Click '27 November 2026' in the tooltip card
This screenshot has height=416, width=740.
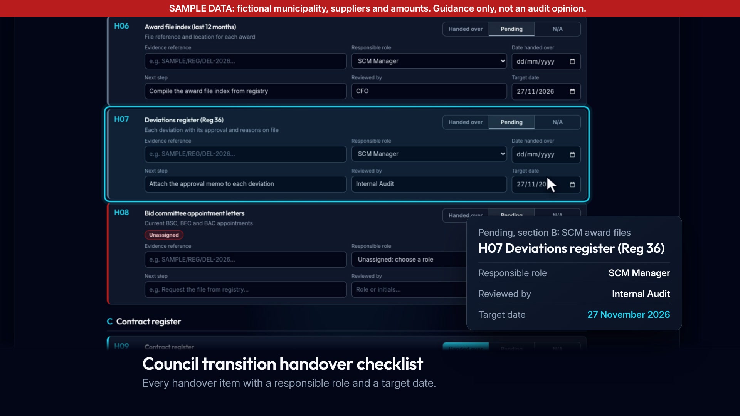[629, 315]
